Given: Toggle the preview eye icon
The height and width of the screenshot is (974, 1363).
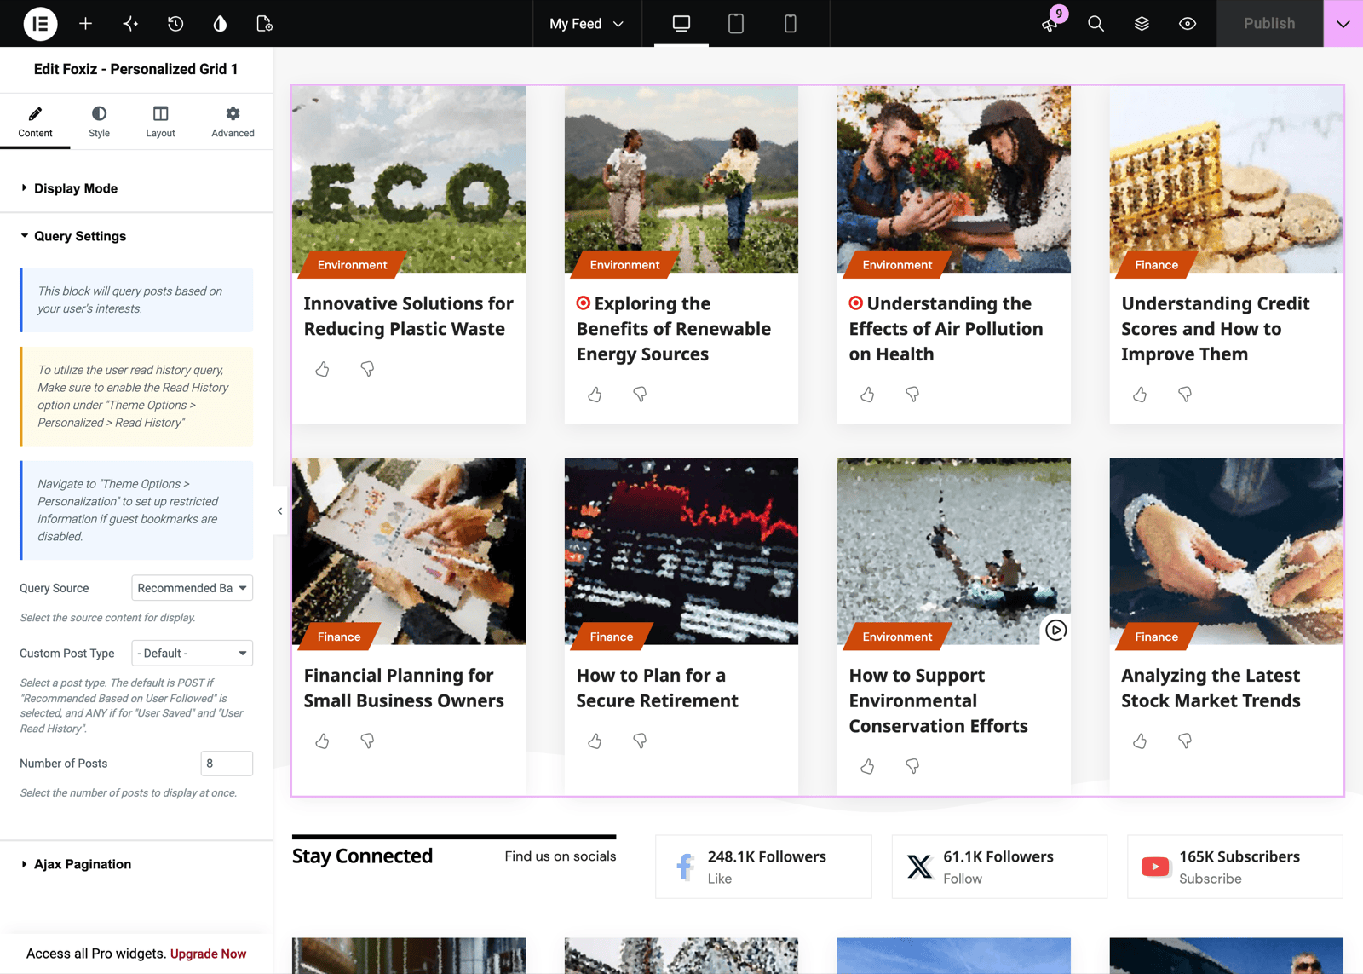Looking at the screenshot, I should pos(1188,23).
